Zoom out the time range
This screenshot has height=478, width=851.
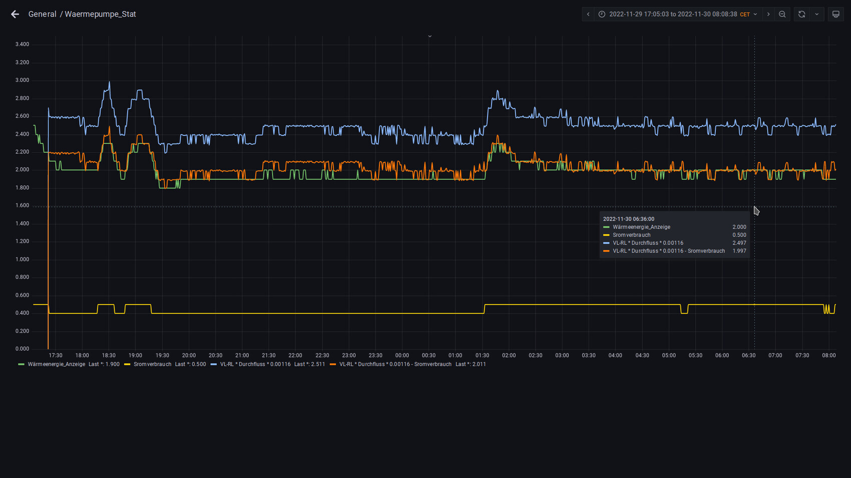782,14
